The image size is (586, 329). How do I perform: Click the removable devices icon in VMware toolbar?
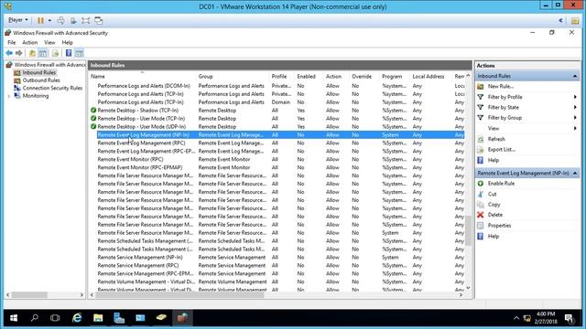(73, 20)
